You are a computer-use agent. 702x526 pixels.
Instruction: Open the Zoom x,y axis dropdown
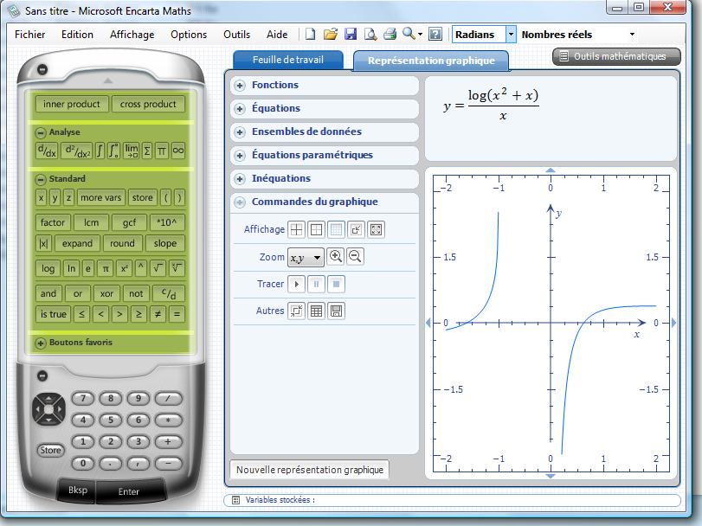click(306, 258)
